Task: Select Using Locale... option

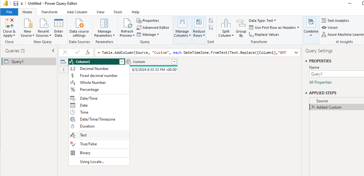Action: click(x=99, y=162)
